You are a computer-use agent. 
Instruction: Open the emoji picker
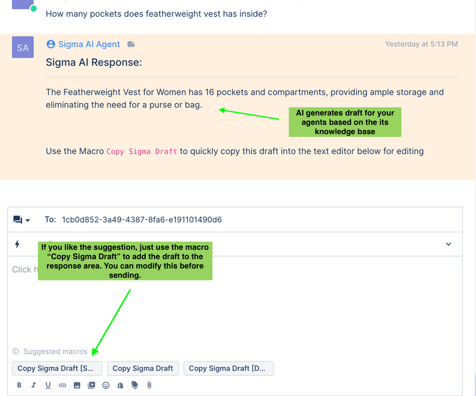click(105, 385)
